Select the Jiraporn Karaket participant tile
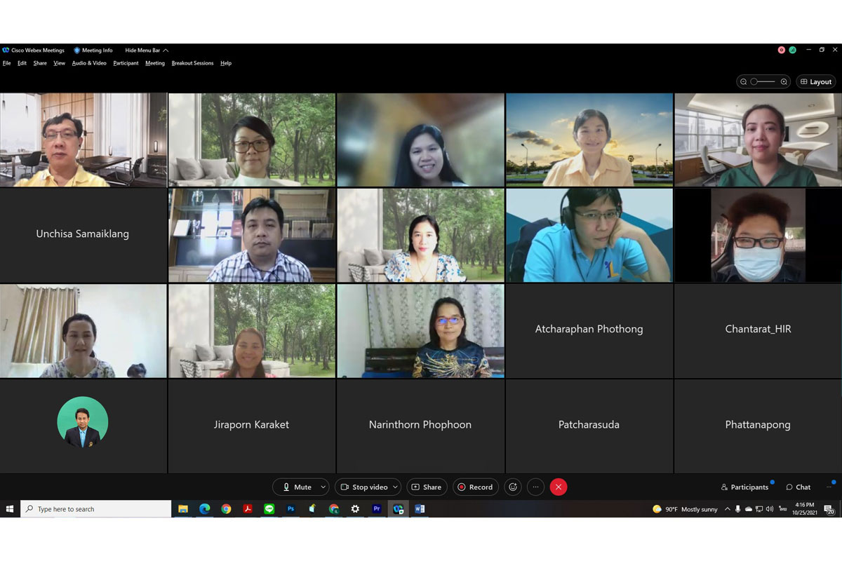This screenshot has height=561, width=842. 251,425
